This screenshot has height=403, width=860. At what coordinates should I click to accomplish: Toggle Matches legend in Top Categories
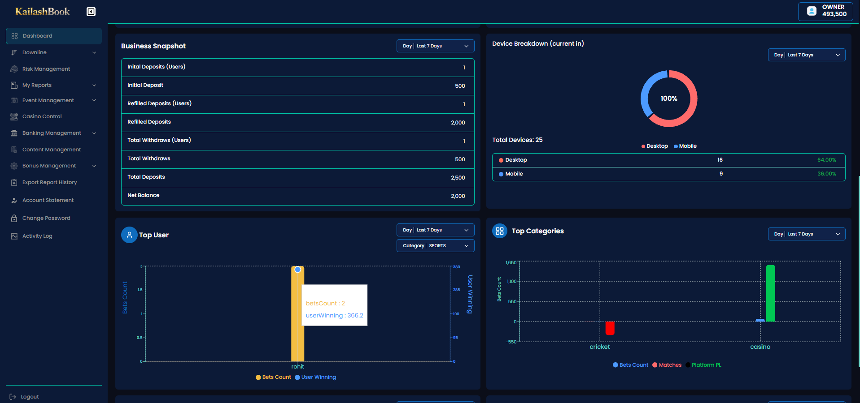667,365
